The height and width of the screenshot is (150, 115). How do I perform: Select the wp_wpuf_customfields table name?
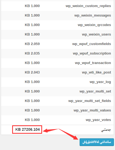coord(92,44)
